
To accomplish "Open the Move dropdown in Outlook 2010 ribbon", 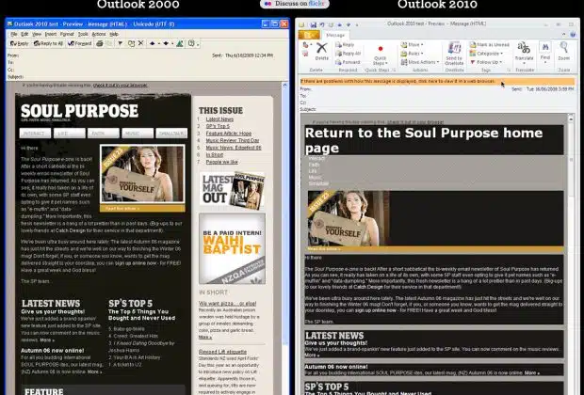I will [413, 44].
